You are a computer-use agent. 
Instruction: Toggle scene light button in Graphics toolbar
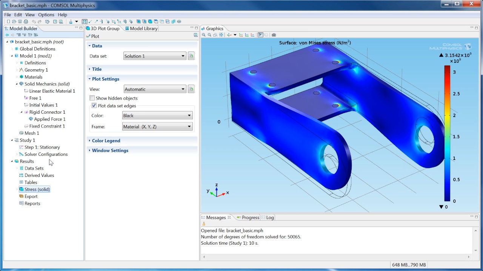pos(260,35)
